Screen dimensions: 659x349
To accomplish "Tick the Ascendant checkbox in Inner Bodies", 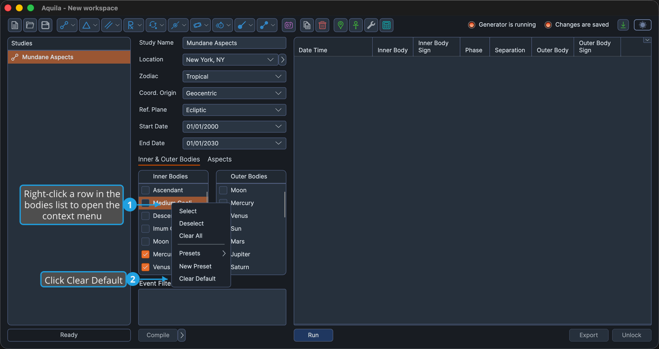I will 146,190.
